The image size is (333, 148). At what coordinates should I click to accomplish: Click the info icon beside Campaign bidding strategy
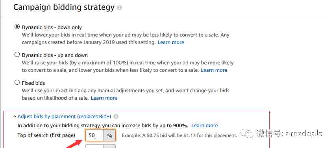pyautogui.click(x=120, y=8)
